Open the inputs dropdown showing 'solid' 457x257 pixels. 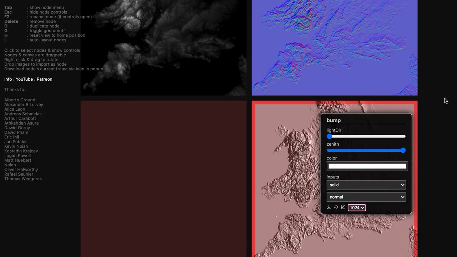coord(366,185)
